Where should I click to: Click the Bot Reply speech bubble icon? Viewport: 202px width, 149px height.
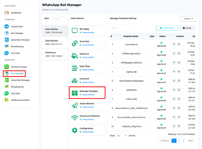pyautogui.click(x=75, y=31)
